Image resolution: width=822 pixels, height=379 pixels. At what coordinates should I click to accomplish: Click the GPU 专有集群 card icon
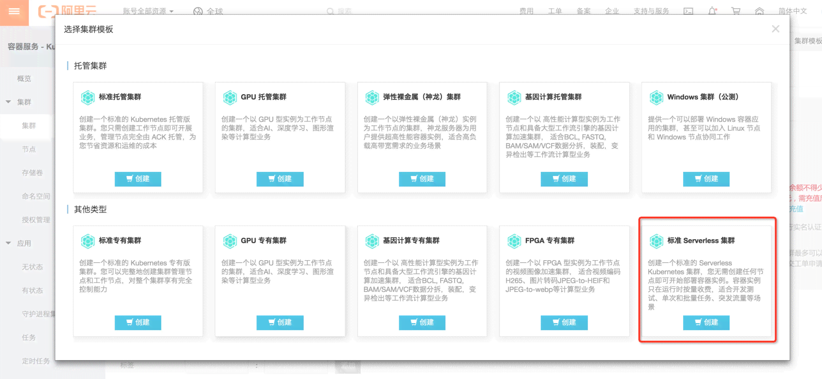coord(230,241)
